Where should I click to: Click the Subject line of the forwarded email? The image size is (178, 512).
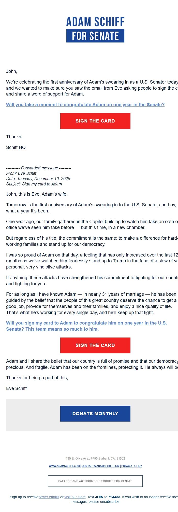coord(34,184)
